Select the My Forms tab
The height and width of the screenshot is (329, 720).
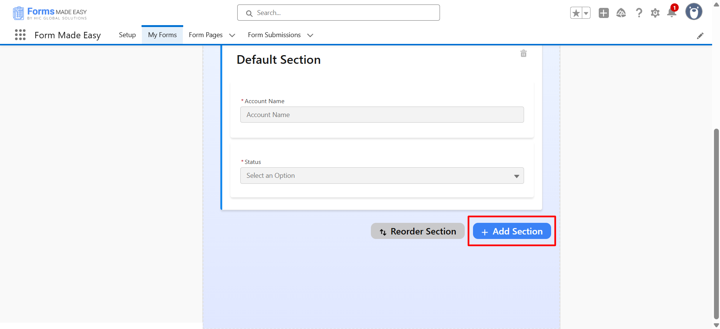pos(162,35)
